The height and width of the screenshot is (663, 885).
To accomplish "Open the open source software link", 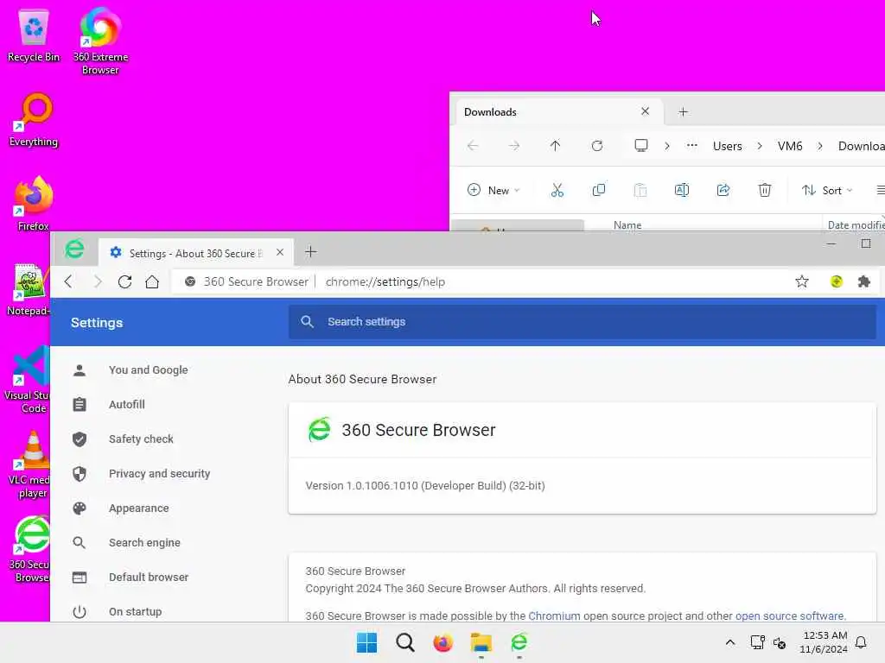I will click(x=789, y=616).
